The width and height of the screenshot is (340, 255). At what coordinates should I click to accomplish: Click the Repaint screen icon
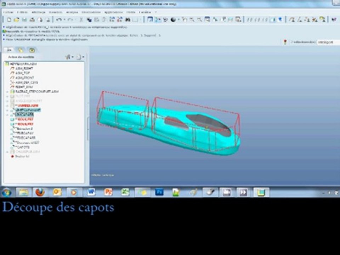[150, 20]
